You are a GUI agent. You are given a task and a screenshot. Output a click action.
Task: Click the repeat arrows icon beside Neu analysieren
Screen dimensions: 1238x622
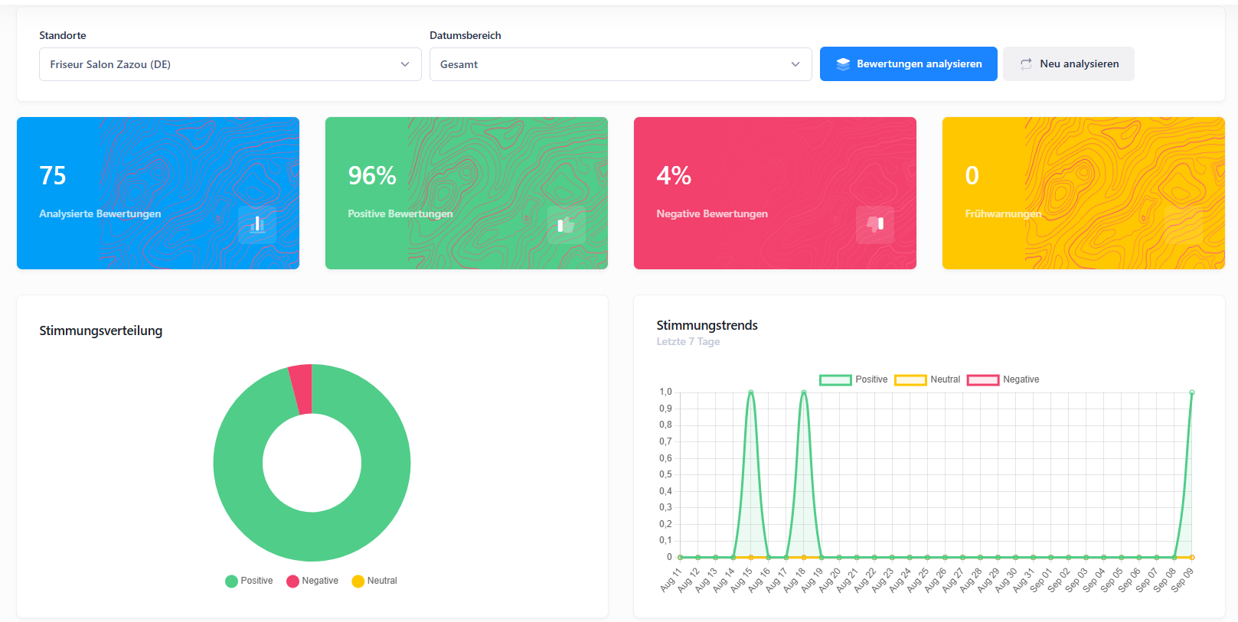(x=1026, y=64)
